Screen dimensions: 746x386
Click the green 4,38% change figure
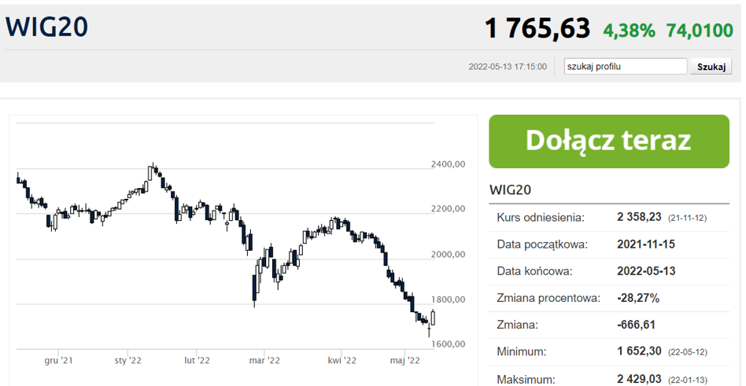click(x=629, y=31)
